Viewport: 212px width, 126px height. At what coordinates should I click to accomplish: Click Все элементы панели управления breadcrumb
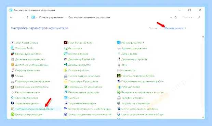(89, 17)
